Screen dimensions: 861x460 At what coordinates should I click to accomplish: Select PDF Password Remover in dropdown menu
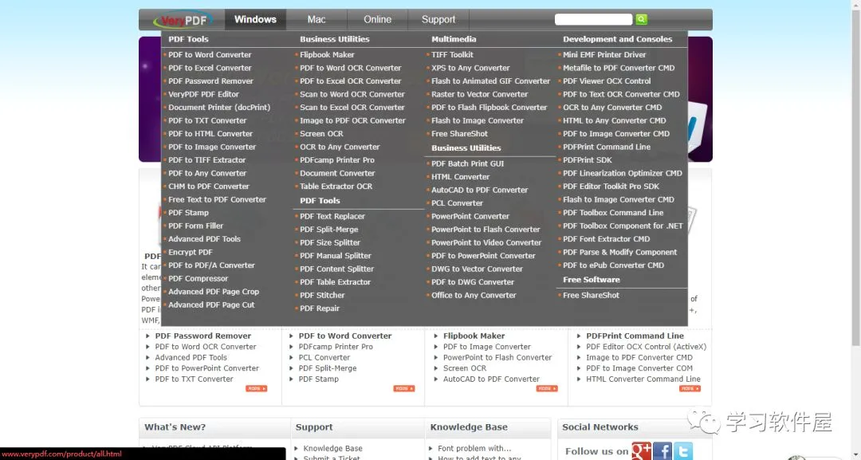210,81
